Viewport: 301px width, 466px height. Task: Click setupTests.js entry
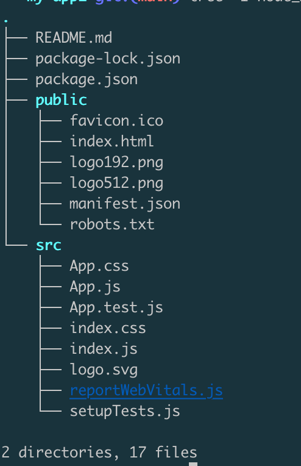point(125,412)
